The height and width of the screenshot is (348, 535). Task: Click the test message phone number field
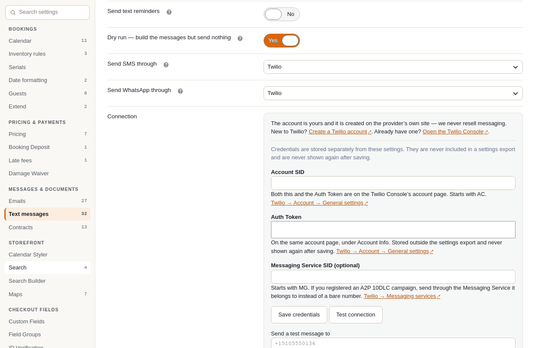pos(393,343)
